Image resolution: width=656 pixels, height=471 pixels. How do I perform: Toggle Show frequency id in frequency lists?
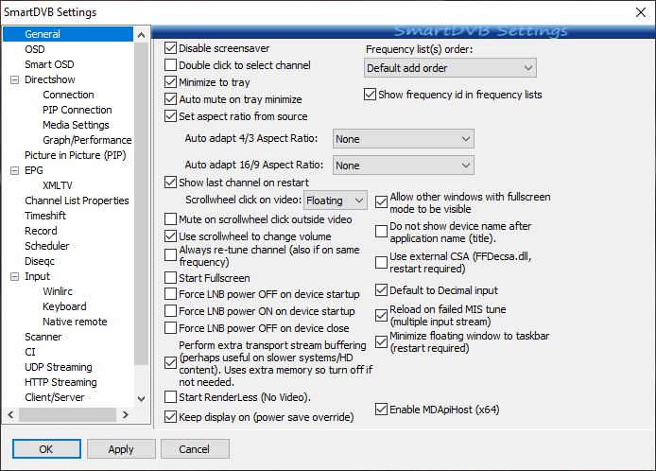click(x=370, y=95)
